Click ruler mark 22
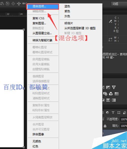This screenshot has width=127, height=149. tap(8, 14)
